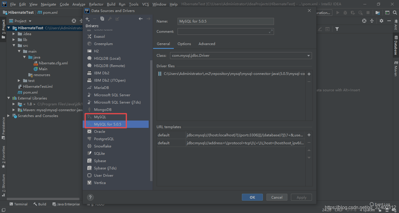Open the Maven side tool window

point(396,69)
